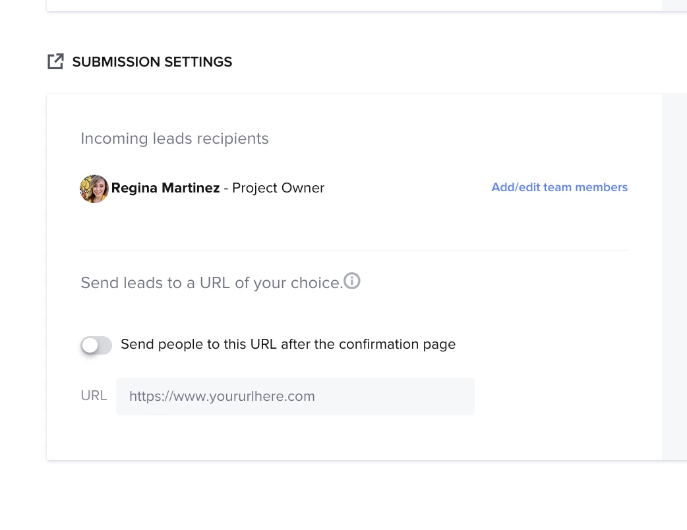This screenshot has width=687, height=530.
Task: Focus the URL input field
Action: (x=295, y=396)
